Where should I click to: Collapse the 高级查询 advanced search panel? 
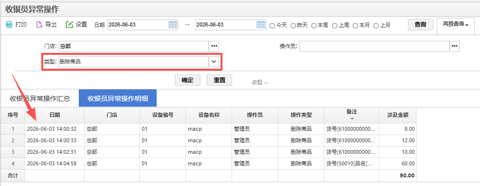click(x=456, y=24)
